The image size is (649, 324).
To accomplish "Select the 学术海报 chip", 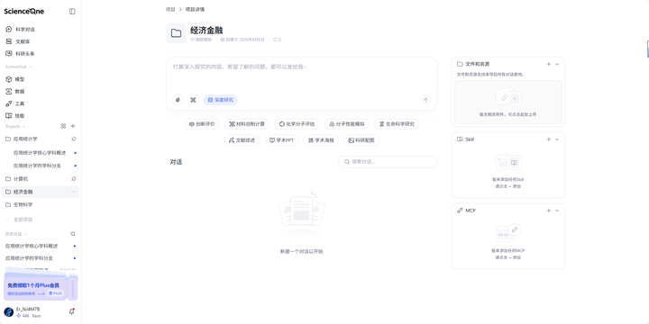I will (321, 140).
